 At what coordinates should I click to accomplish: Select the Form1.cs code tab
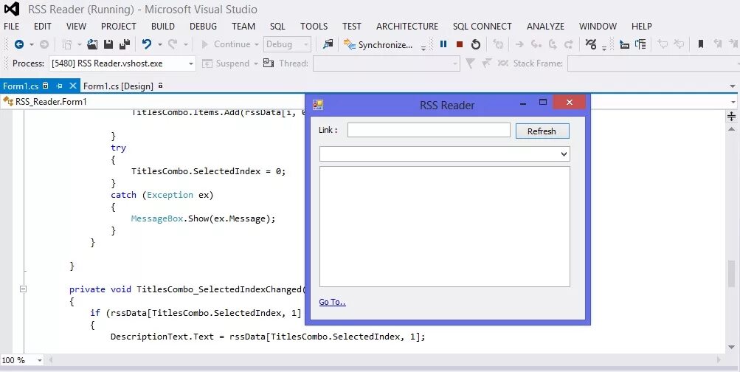21,86
